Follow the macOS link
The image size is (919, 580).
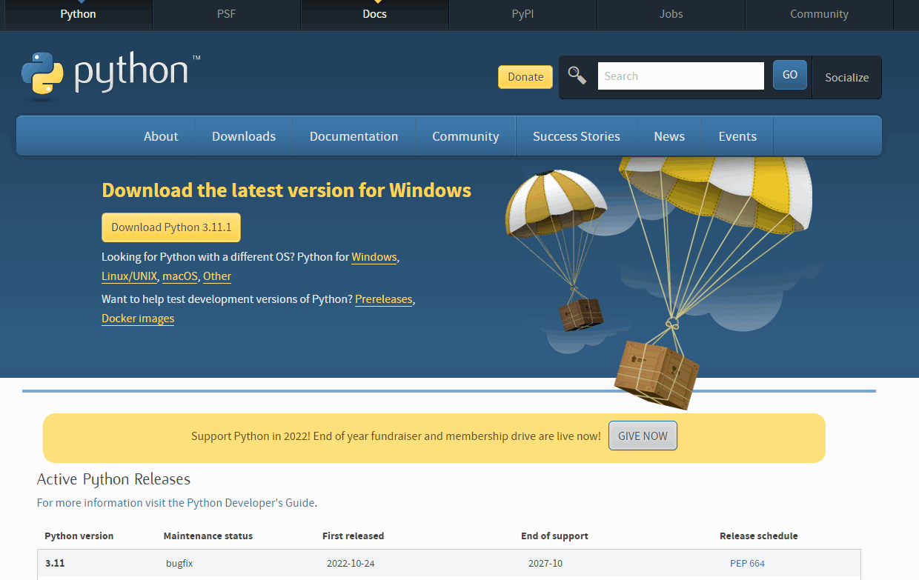point(180,276)
